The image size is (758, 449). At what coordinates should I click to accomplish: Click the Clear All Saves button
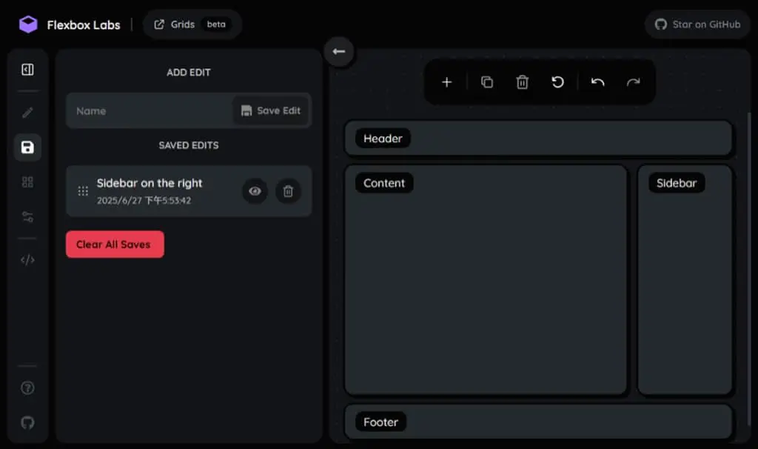click(115, 245)
